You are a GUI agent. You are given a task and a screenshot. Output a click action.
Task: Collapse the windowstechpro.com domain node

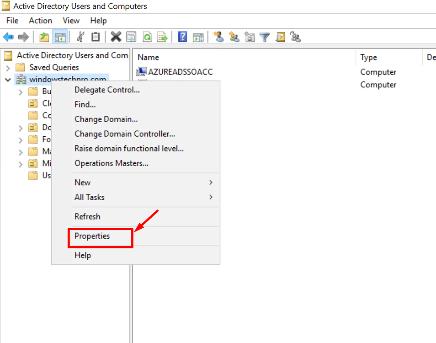pyautogui.click(x=7, y=79)
